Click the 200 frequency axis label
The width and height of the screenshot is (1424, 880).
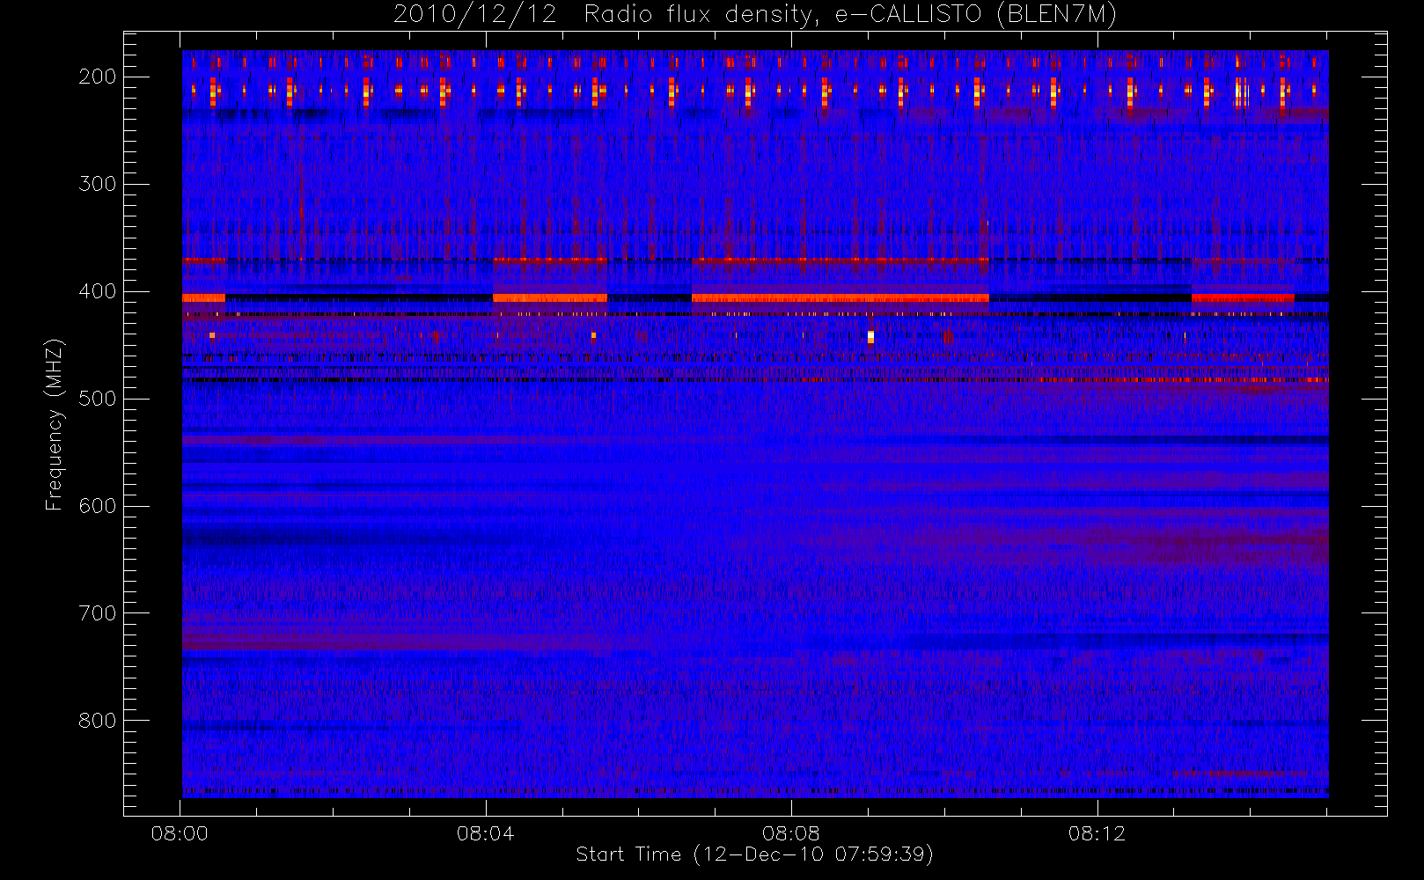[x=98, y=77]
